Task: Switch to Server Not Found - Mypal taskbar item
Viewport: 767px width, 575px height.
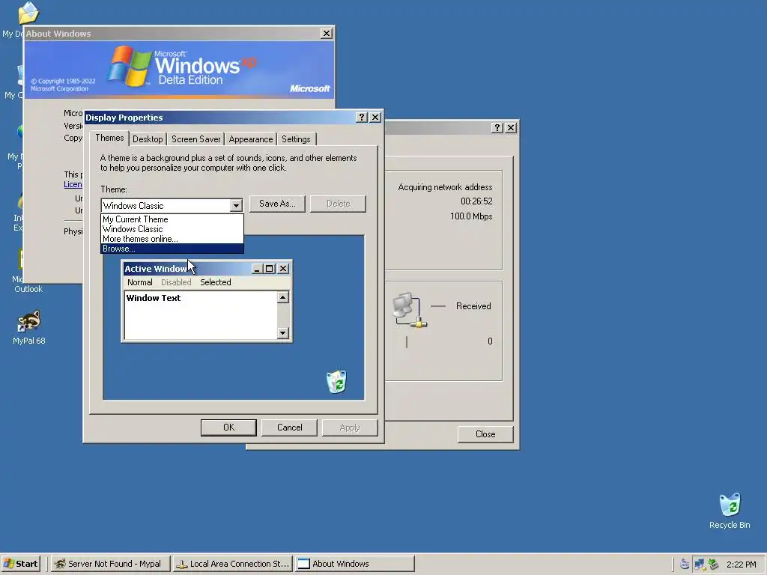Action: (x=110, y=564)
